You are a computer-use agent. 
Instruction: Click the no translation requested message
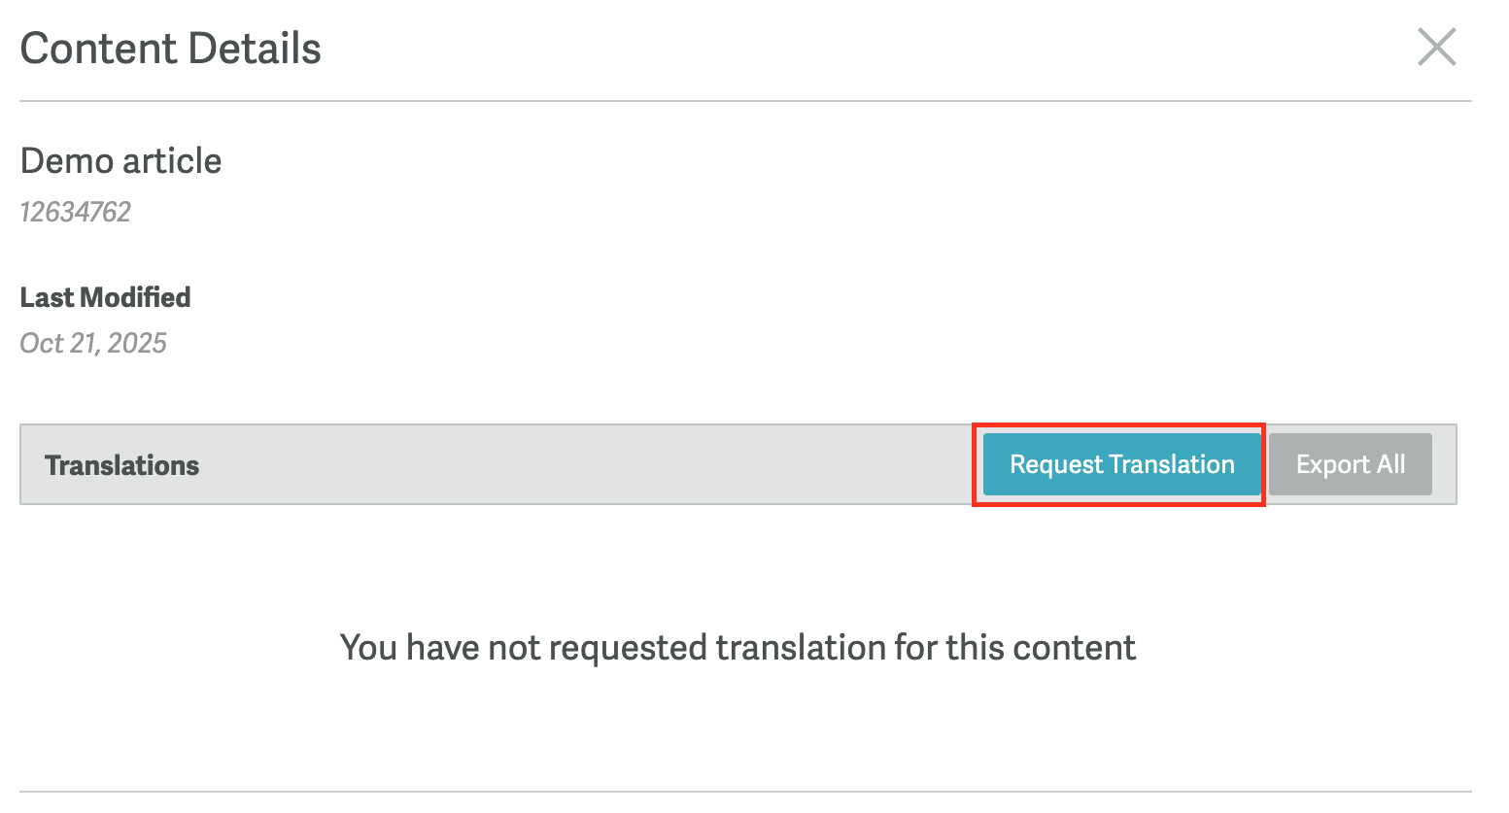[737, 648]
